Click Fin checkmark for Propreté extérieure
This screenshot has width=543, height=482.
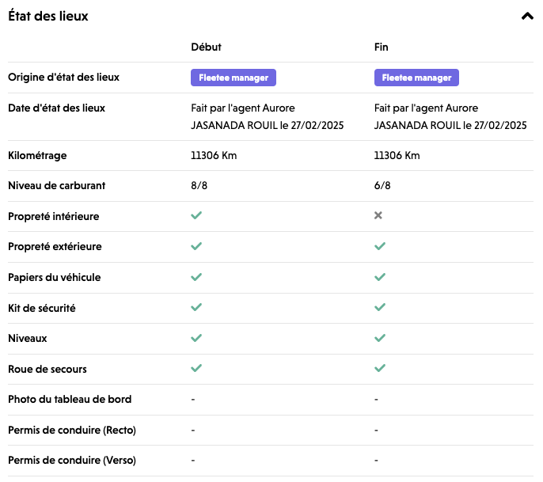(380, 246)
